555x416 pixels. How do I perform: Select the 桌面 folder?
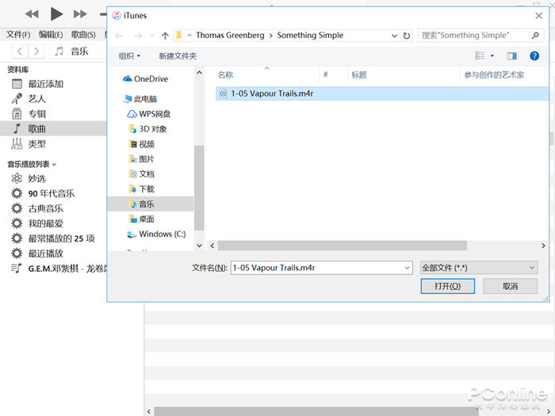pos(142,219)
